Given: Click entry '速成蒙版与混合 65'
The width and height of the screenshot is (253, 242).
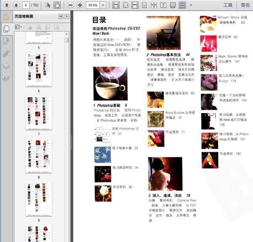Looking at the screenshot, I should point(180,93).
